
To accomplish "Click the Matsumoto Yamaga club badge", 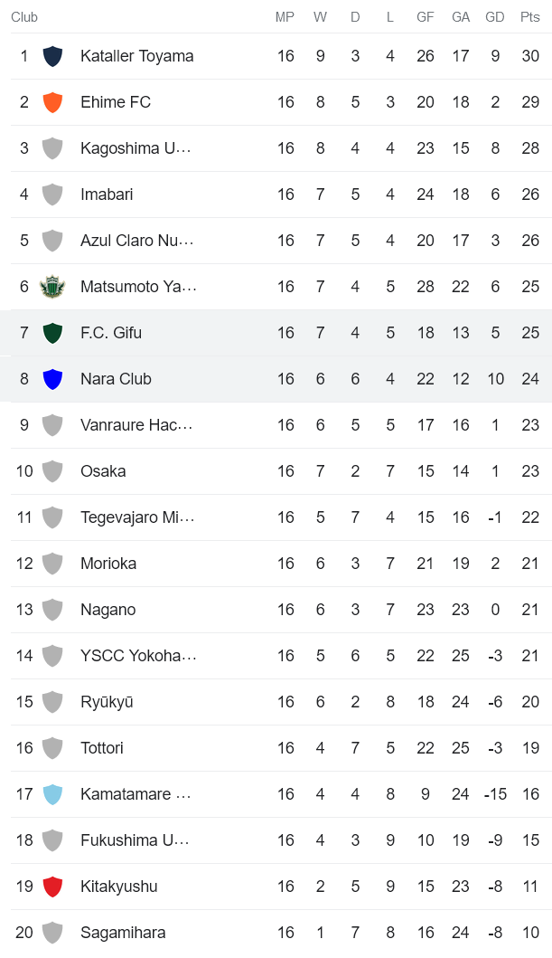I will 52,286.
